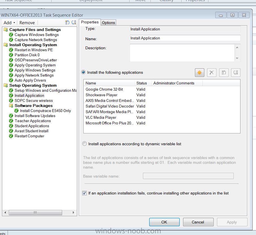
Task: Click the remove application X icon
Action: click(212, 72)
